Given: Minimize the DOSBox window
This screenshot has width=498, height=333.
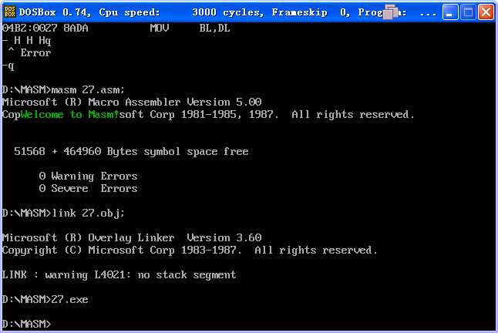Looking at the screenshot, I should [450, 12].
